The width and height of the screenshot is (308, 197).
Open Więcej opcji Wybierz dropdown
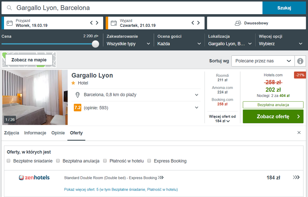click(x=281, y=44)
